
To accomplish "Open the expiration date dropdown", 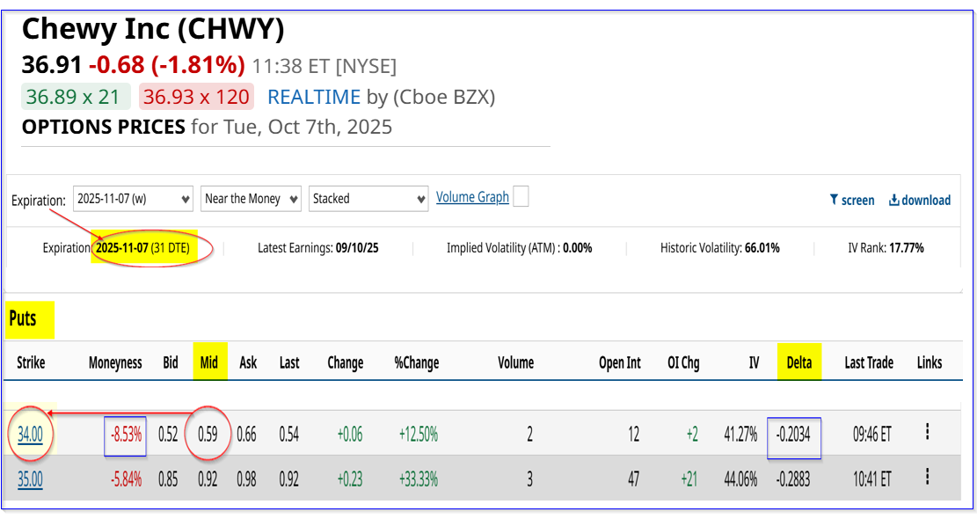I will coord(133,199).
